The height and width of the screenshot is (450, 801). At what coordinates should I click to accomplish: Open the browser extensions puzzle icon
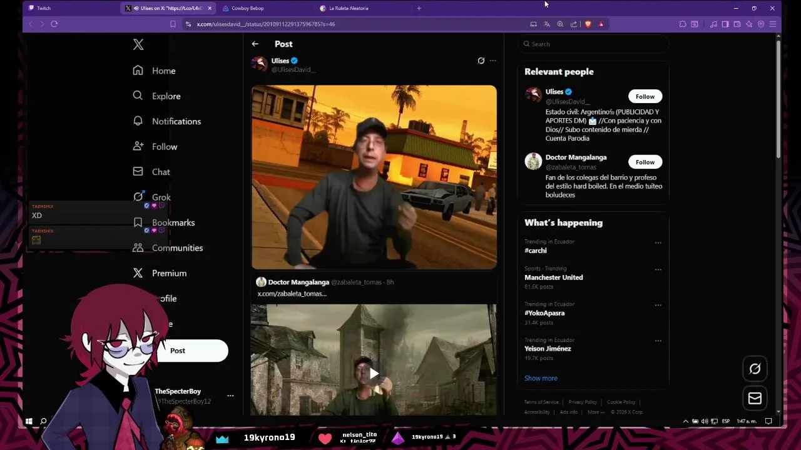[683, 24]
